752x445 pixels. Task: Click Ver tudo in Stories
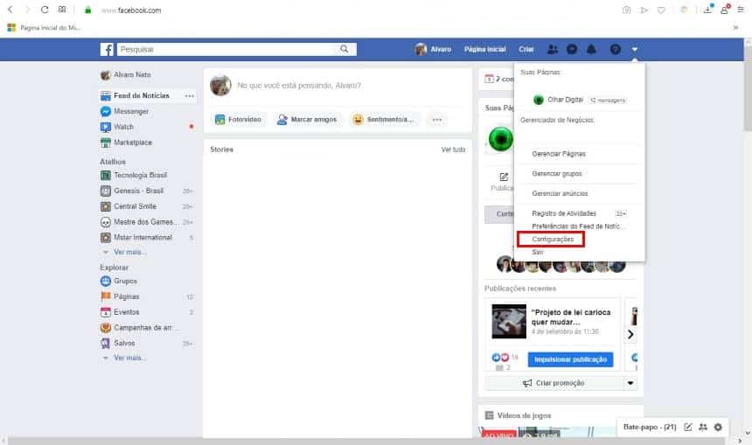click(x=453, y=149)
